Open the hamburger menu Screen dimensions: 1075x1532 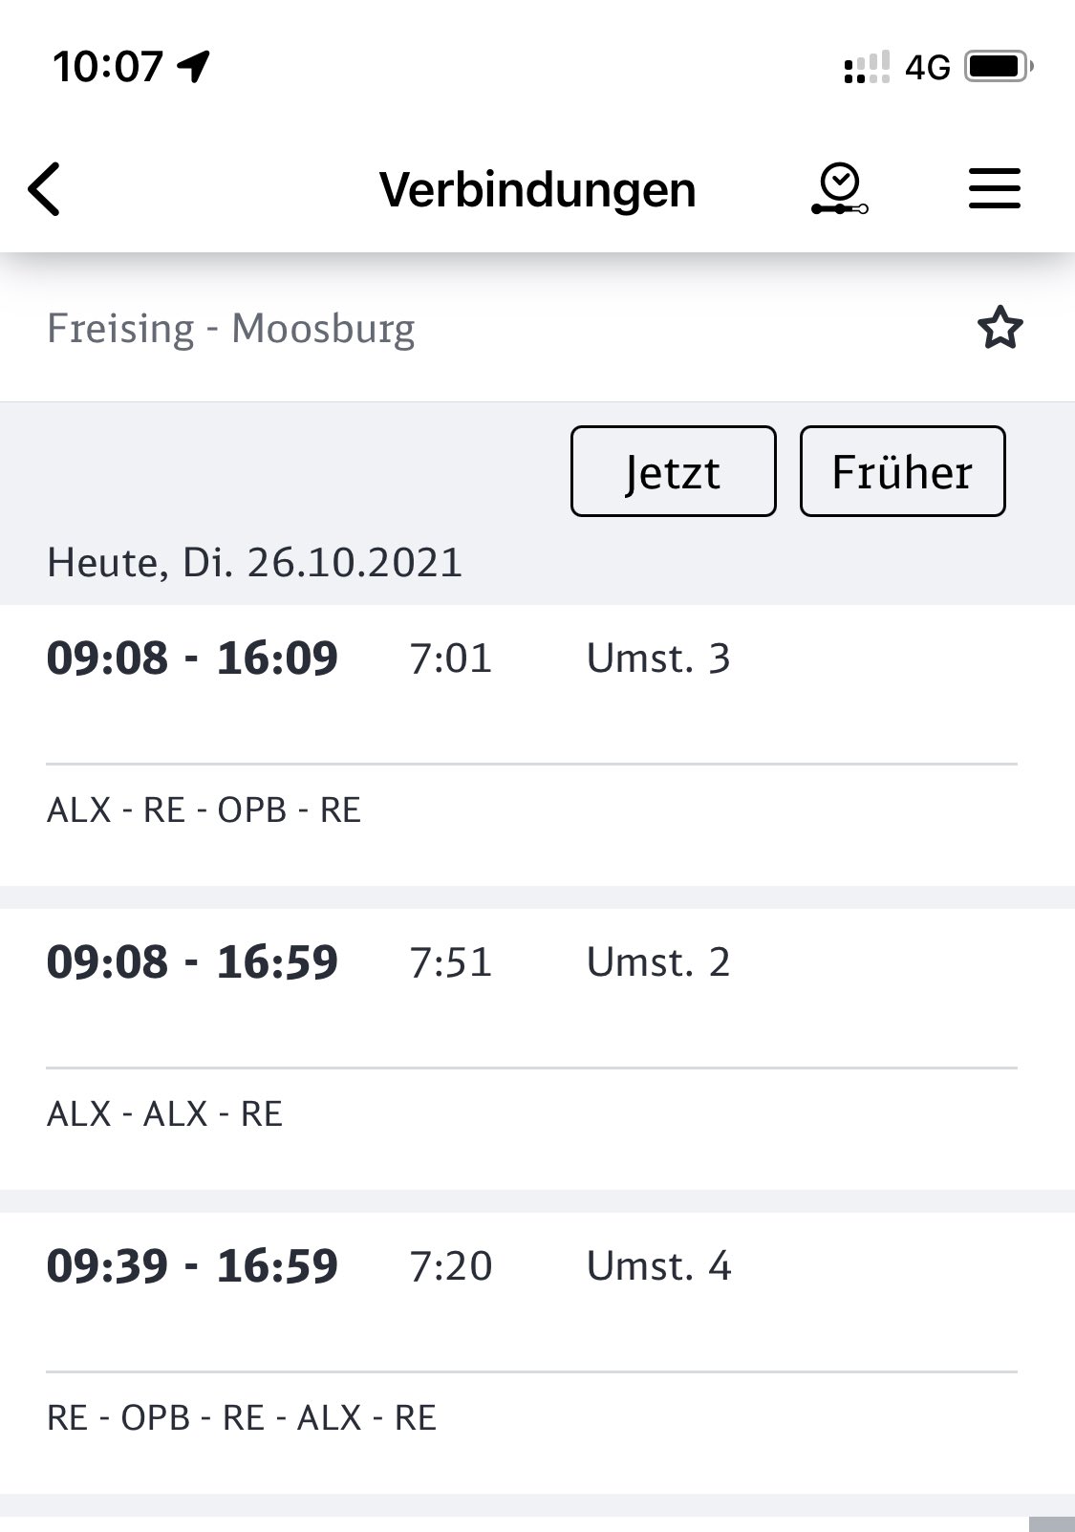[x=995, y=188]
